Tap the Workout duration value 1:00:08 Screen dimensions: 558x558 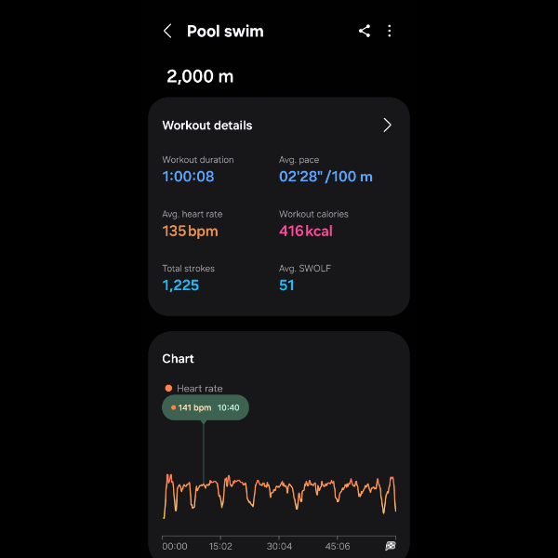(188, 177)
